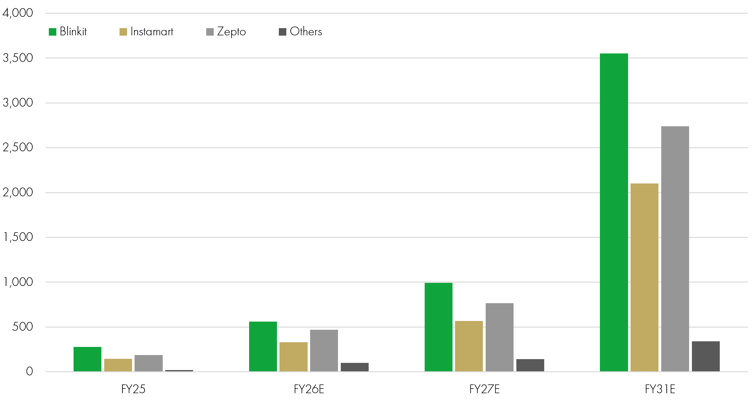Select the Instamart legend label

152,32
